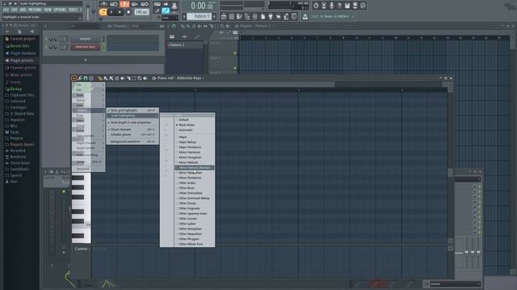517x290 pixels.
Task: Select the Playback speaker tool in piano roll
Action: (x=145, y=78)
